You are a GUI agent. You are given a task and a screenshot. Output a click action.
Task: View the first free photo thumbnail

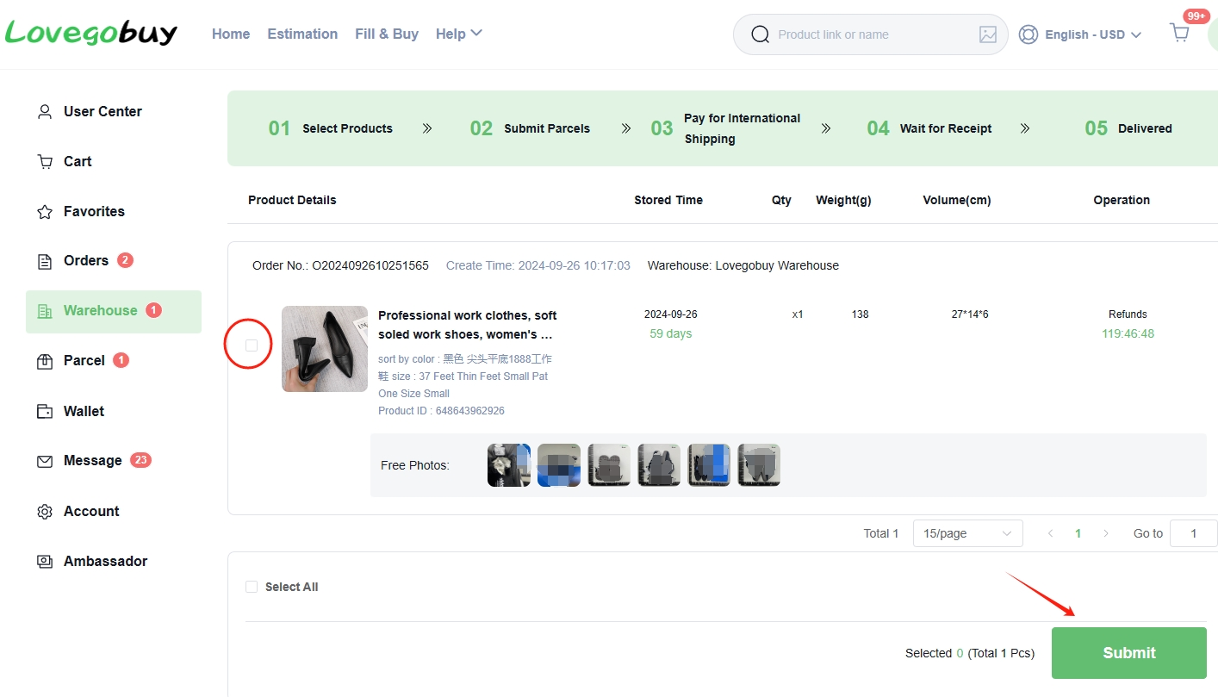(x=509, y=465)
